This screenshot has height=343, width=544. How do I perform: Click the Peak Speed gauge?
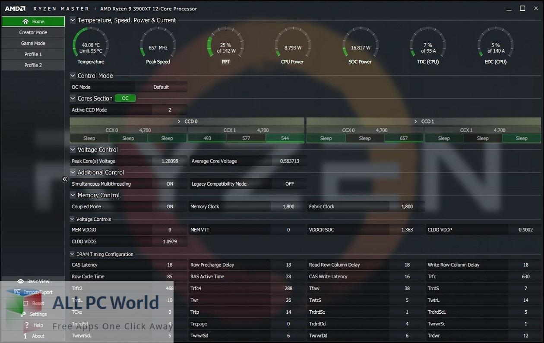coord(158,46)
